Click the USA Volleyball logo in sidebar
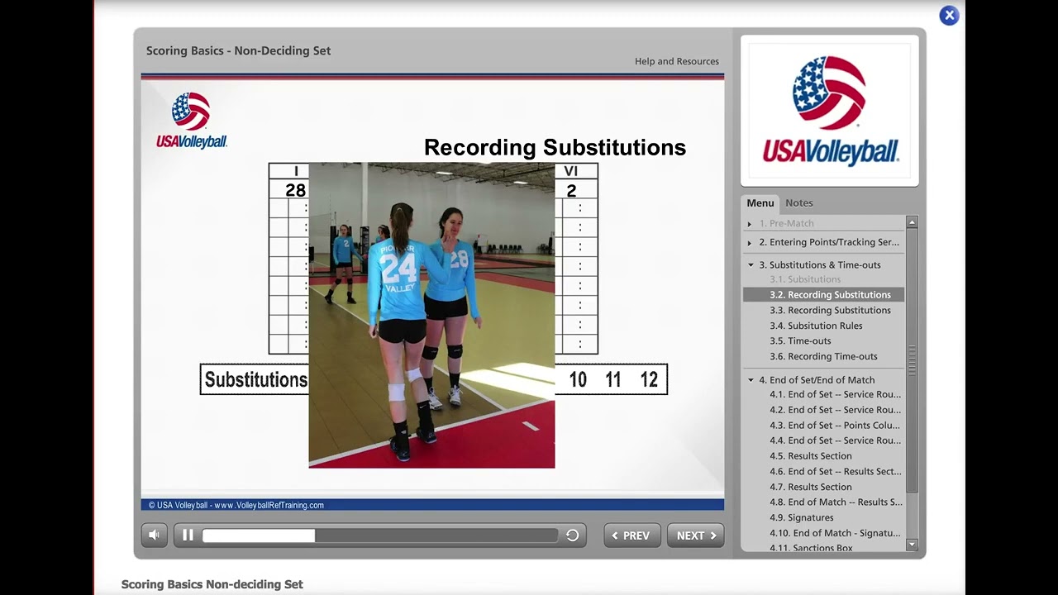 pyautogui.click(x=830, y=111)
